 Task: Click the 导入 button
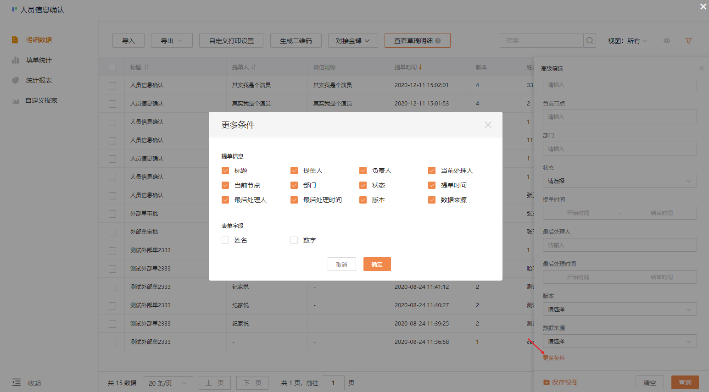(x=128, y=40)
